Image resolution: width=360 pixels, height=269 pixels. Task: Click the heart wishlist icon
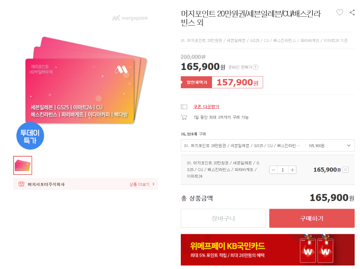[340, 12]
